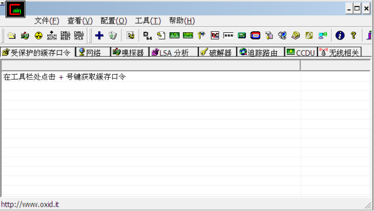The width and height of the screenshot is (374, 211).
Task: Open the 无线相关 tab
Action: tap(339, 53)
